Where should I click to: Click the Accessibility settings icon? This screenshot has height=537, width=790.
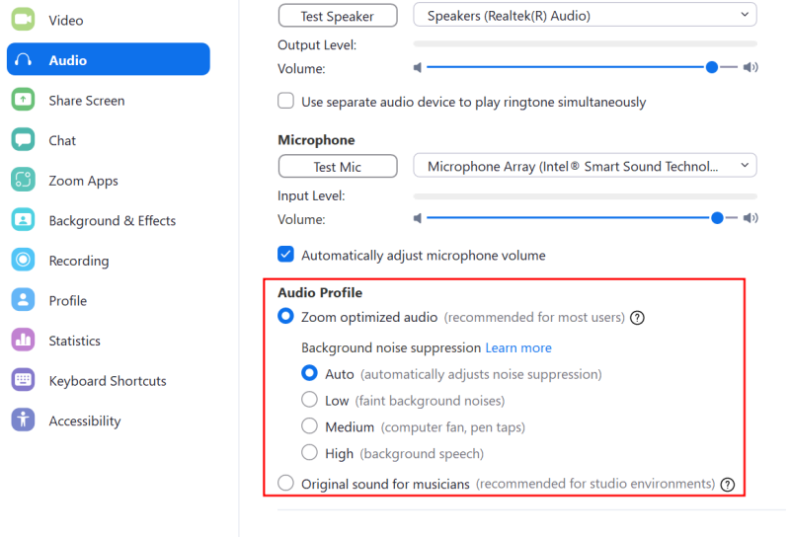pos(23,421)
